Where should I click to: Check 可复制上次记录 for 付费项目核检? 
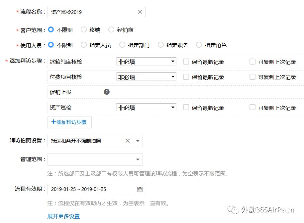point(253,77)
